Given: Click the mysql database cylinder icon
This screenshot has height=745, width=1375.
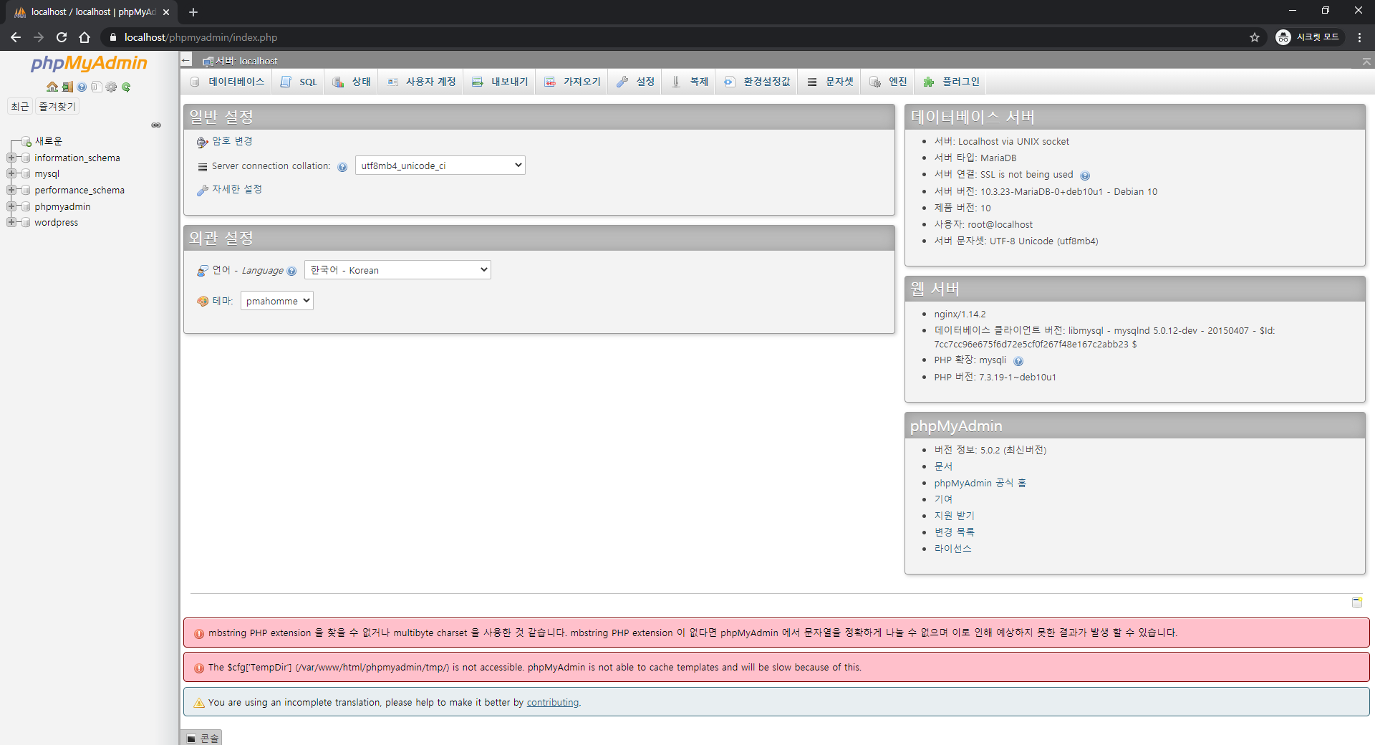Looking at the screenshot, I should click(x=26, y=174).
